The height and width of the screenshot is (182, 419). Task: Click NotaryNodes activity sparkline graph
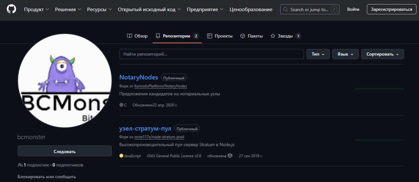tap(379, 89)
